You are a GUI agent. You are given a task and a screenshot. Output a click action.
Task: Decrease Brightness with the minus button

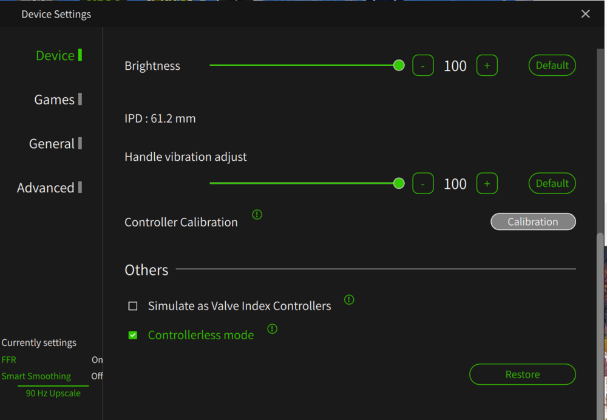tap(423, 66)
